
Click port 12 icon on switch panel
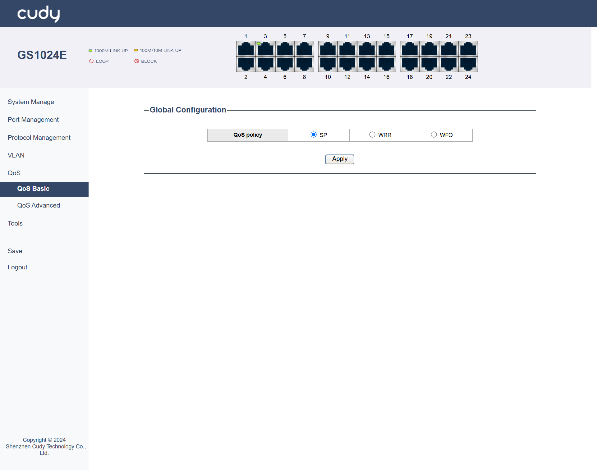pyautogui.click(x=347, y=64)
